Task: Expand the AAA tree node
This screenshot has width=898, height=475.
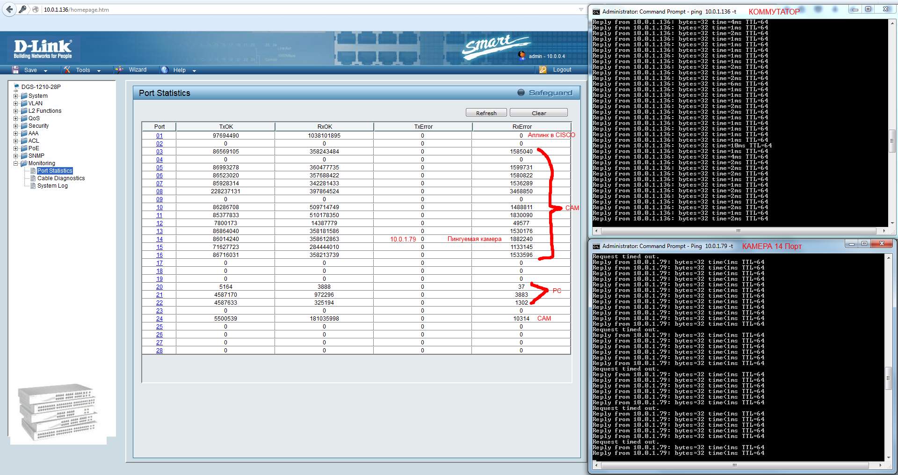Action: (16, 133)
